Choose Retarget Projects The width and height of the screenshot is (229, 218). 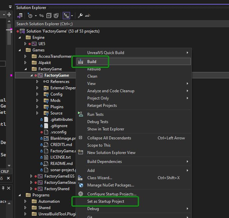[x=134, y=106]
